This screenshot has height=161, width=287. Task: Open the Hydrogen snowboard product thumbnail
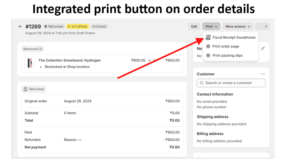coord(30,63)
